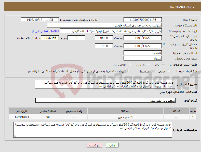The image size is (201, 152).
Task: Select the کالا/خدمت radio button
Action: 130,65
